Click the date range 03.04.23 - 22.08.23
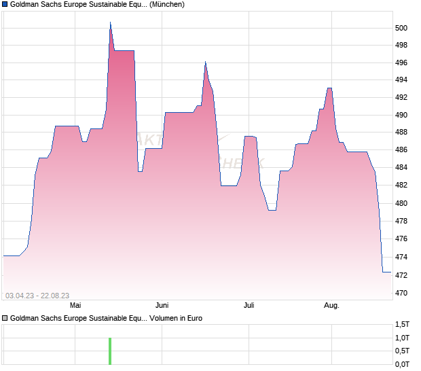Image resolution: width=421 pixels, height=371 pixels. pos(37,296)
